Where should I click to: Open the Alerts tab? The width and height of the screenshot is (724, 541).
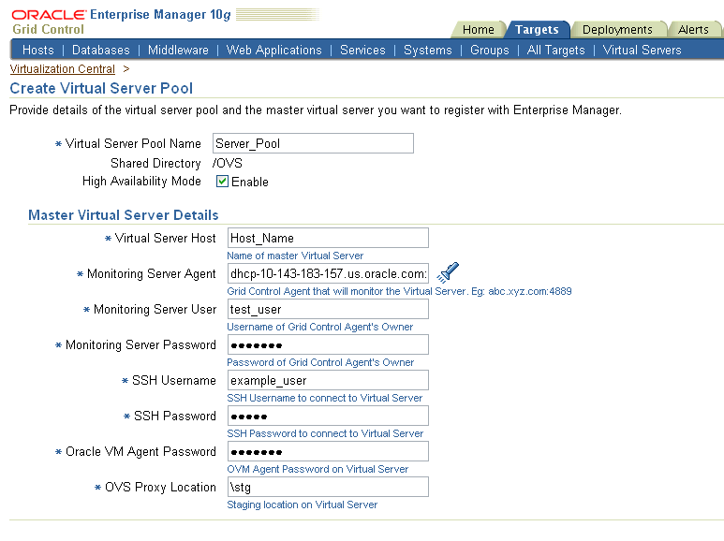click(693, 30)
